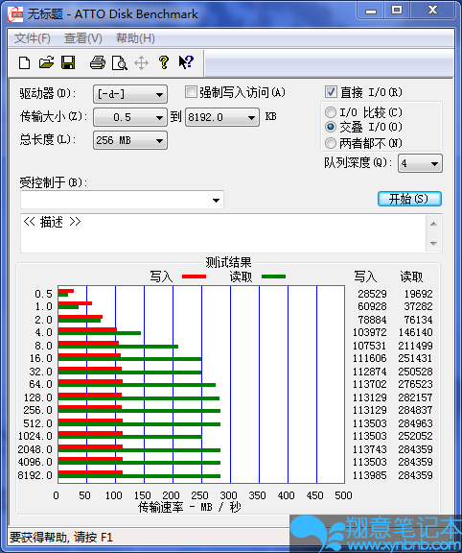
Task: Click the status bar text 要获得帮助, 请按 F1
Action: [61, 537]
